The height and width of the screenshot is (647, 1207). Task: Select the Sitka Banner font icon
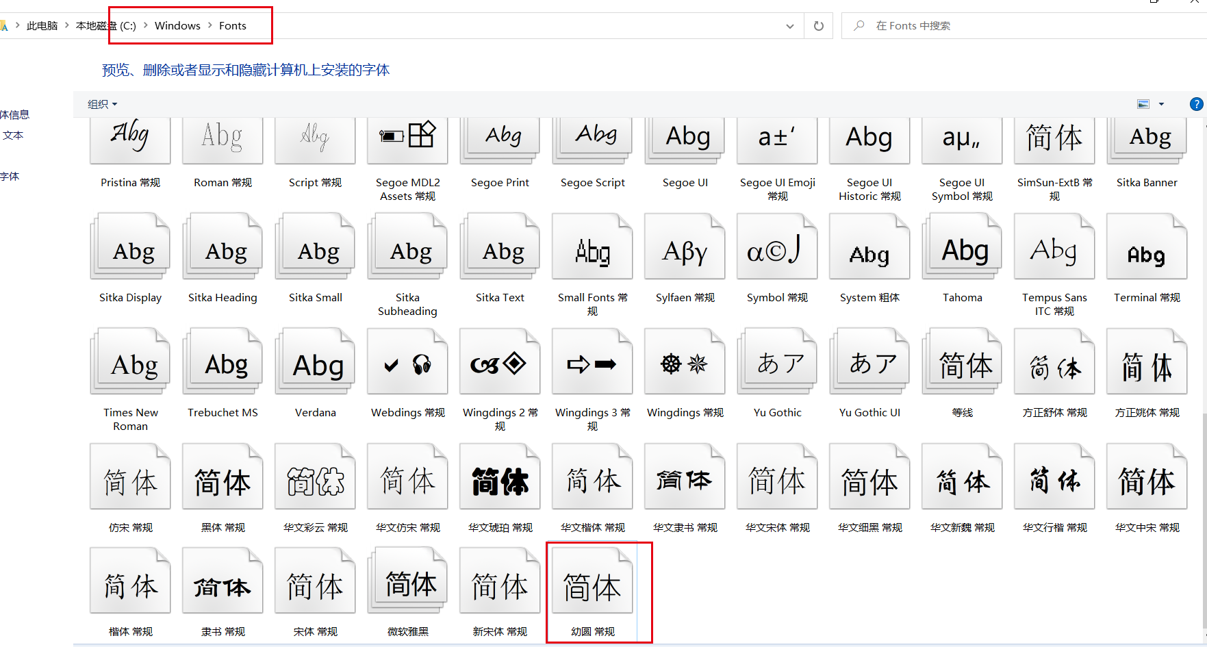[x=1147, y=140]
